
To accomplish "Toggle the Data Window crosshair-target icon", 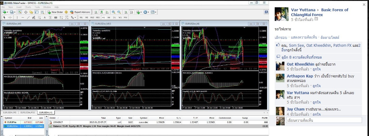I will coord(26,12).
